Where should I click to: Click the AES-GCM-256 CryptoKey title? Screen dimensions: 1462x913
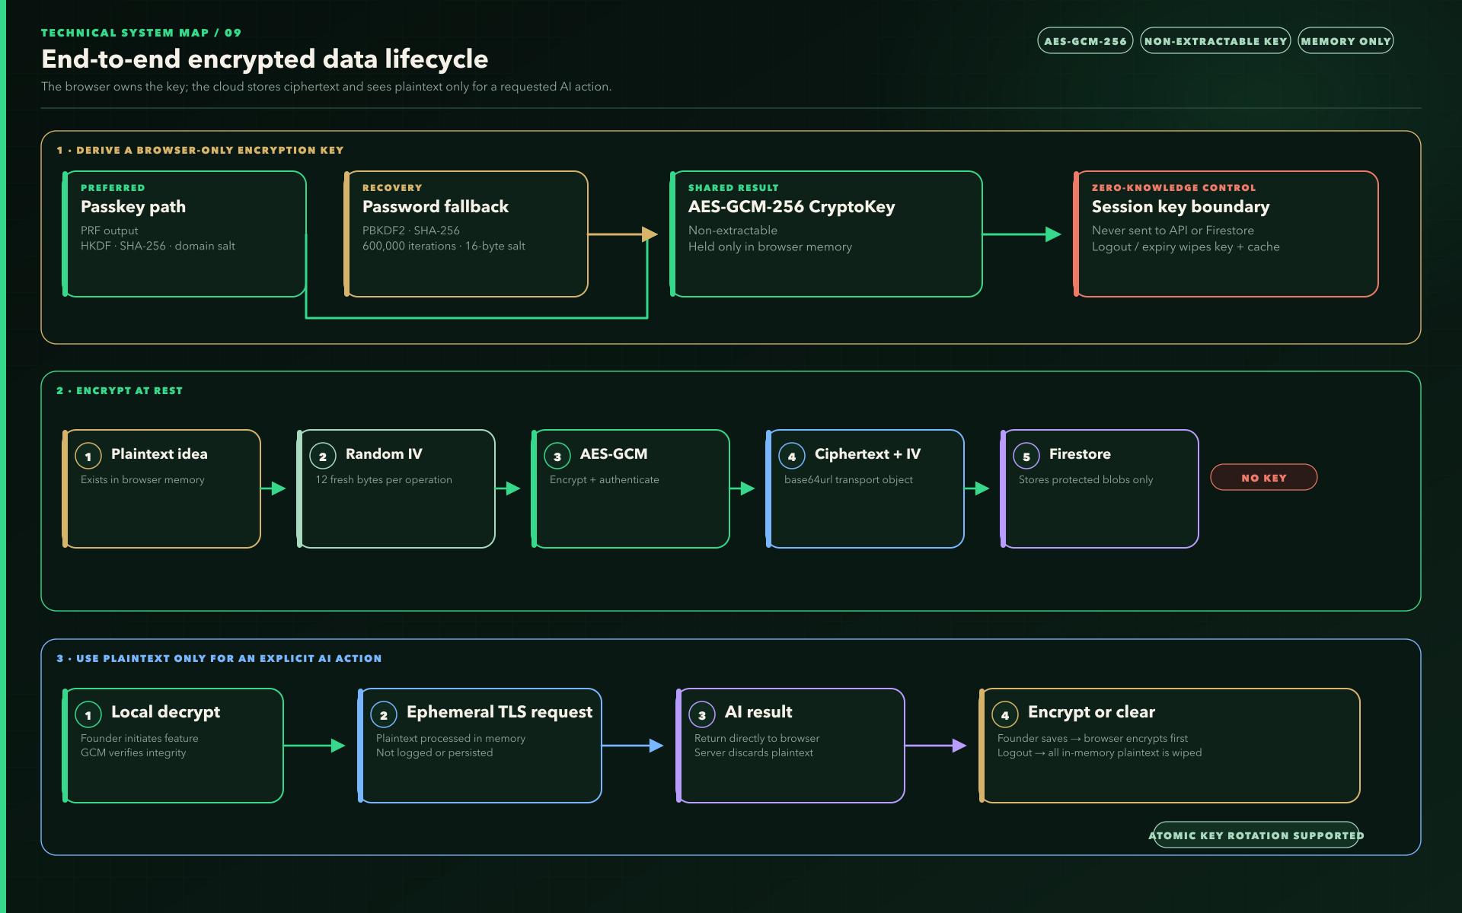pos(792,207)
